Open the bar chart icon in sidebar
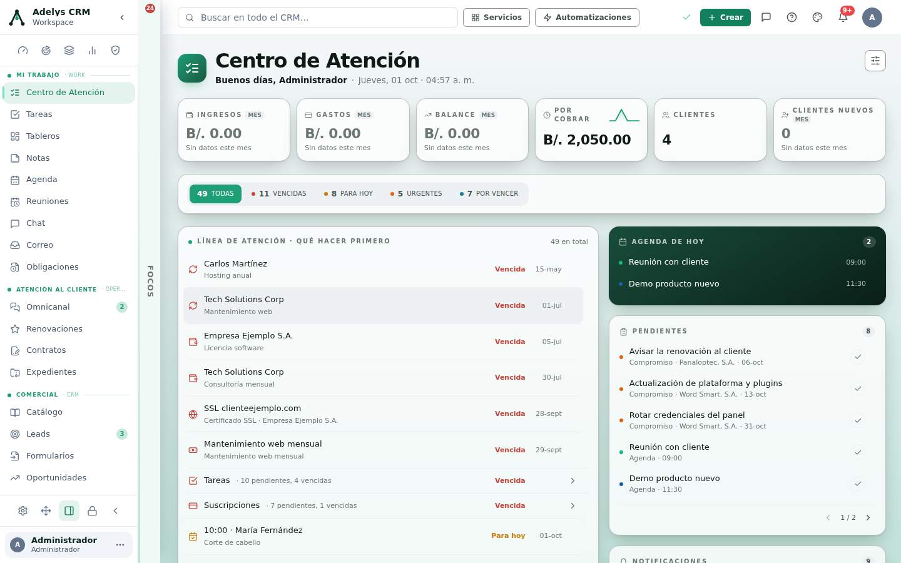Image resolution: width=901 pixels, height=563 pixels. click(x=92, y=51)
